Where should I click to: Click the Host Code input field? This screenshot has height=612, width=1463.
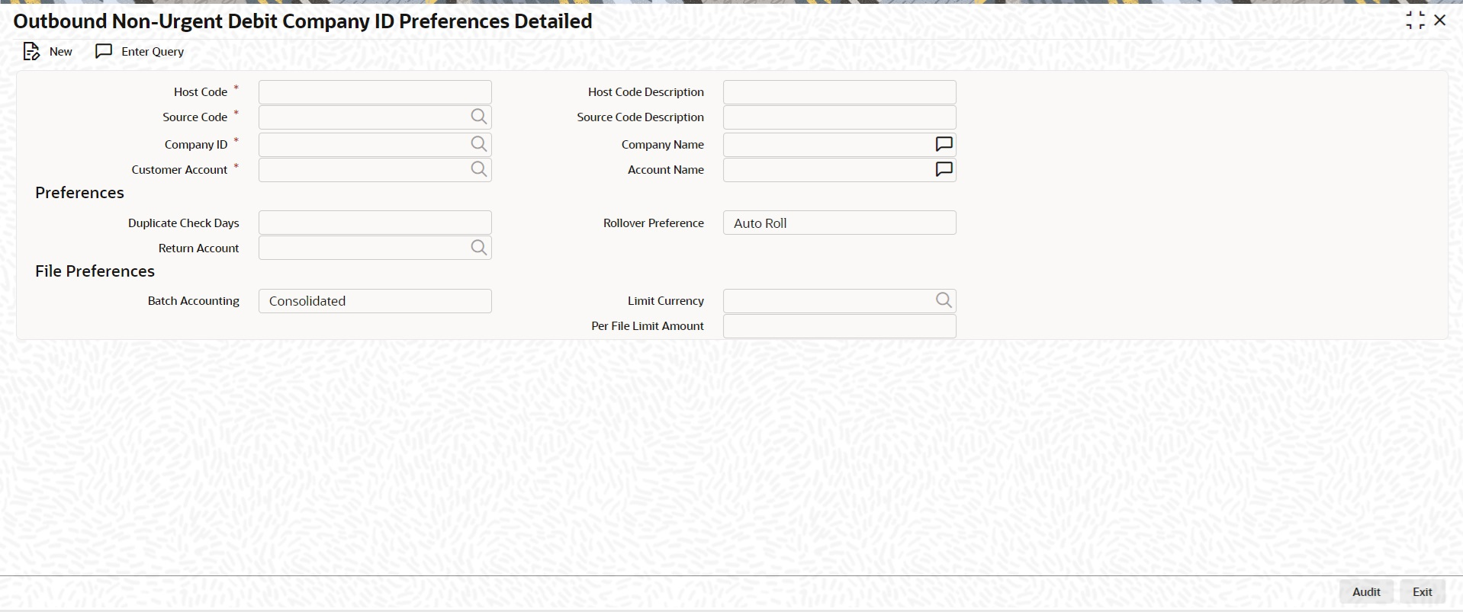click(x=375, y=92)
